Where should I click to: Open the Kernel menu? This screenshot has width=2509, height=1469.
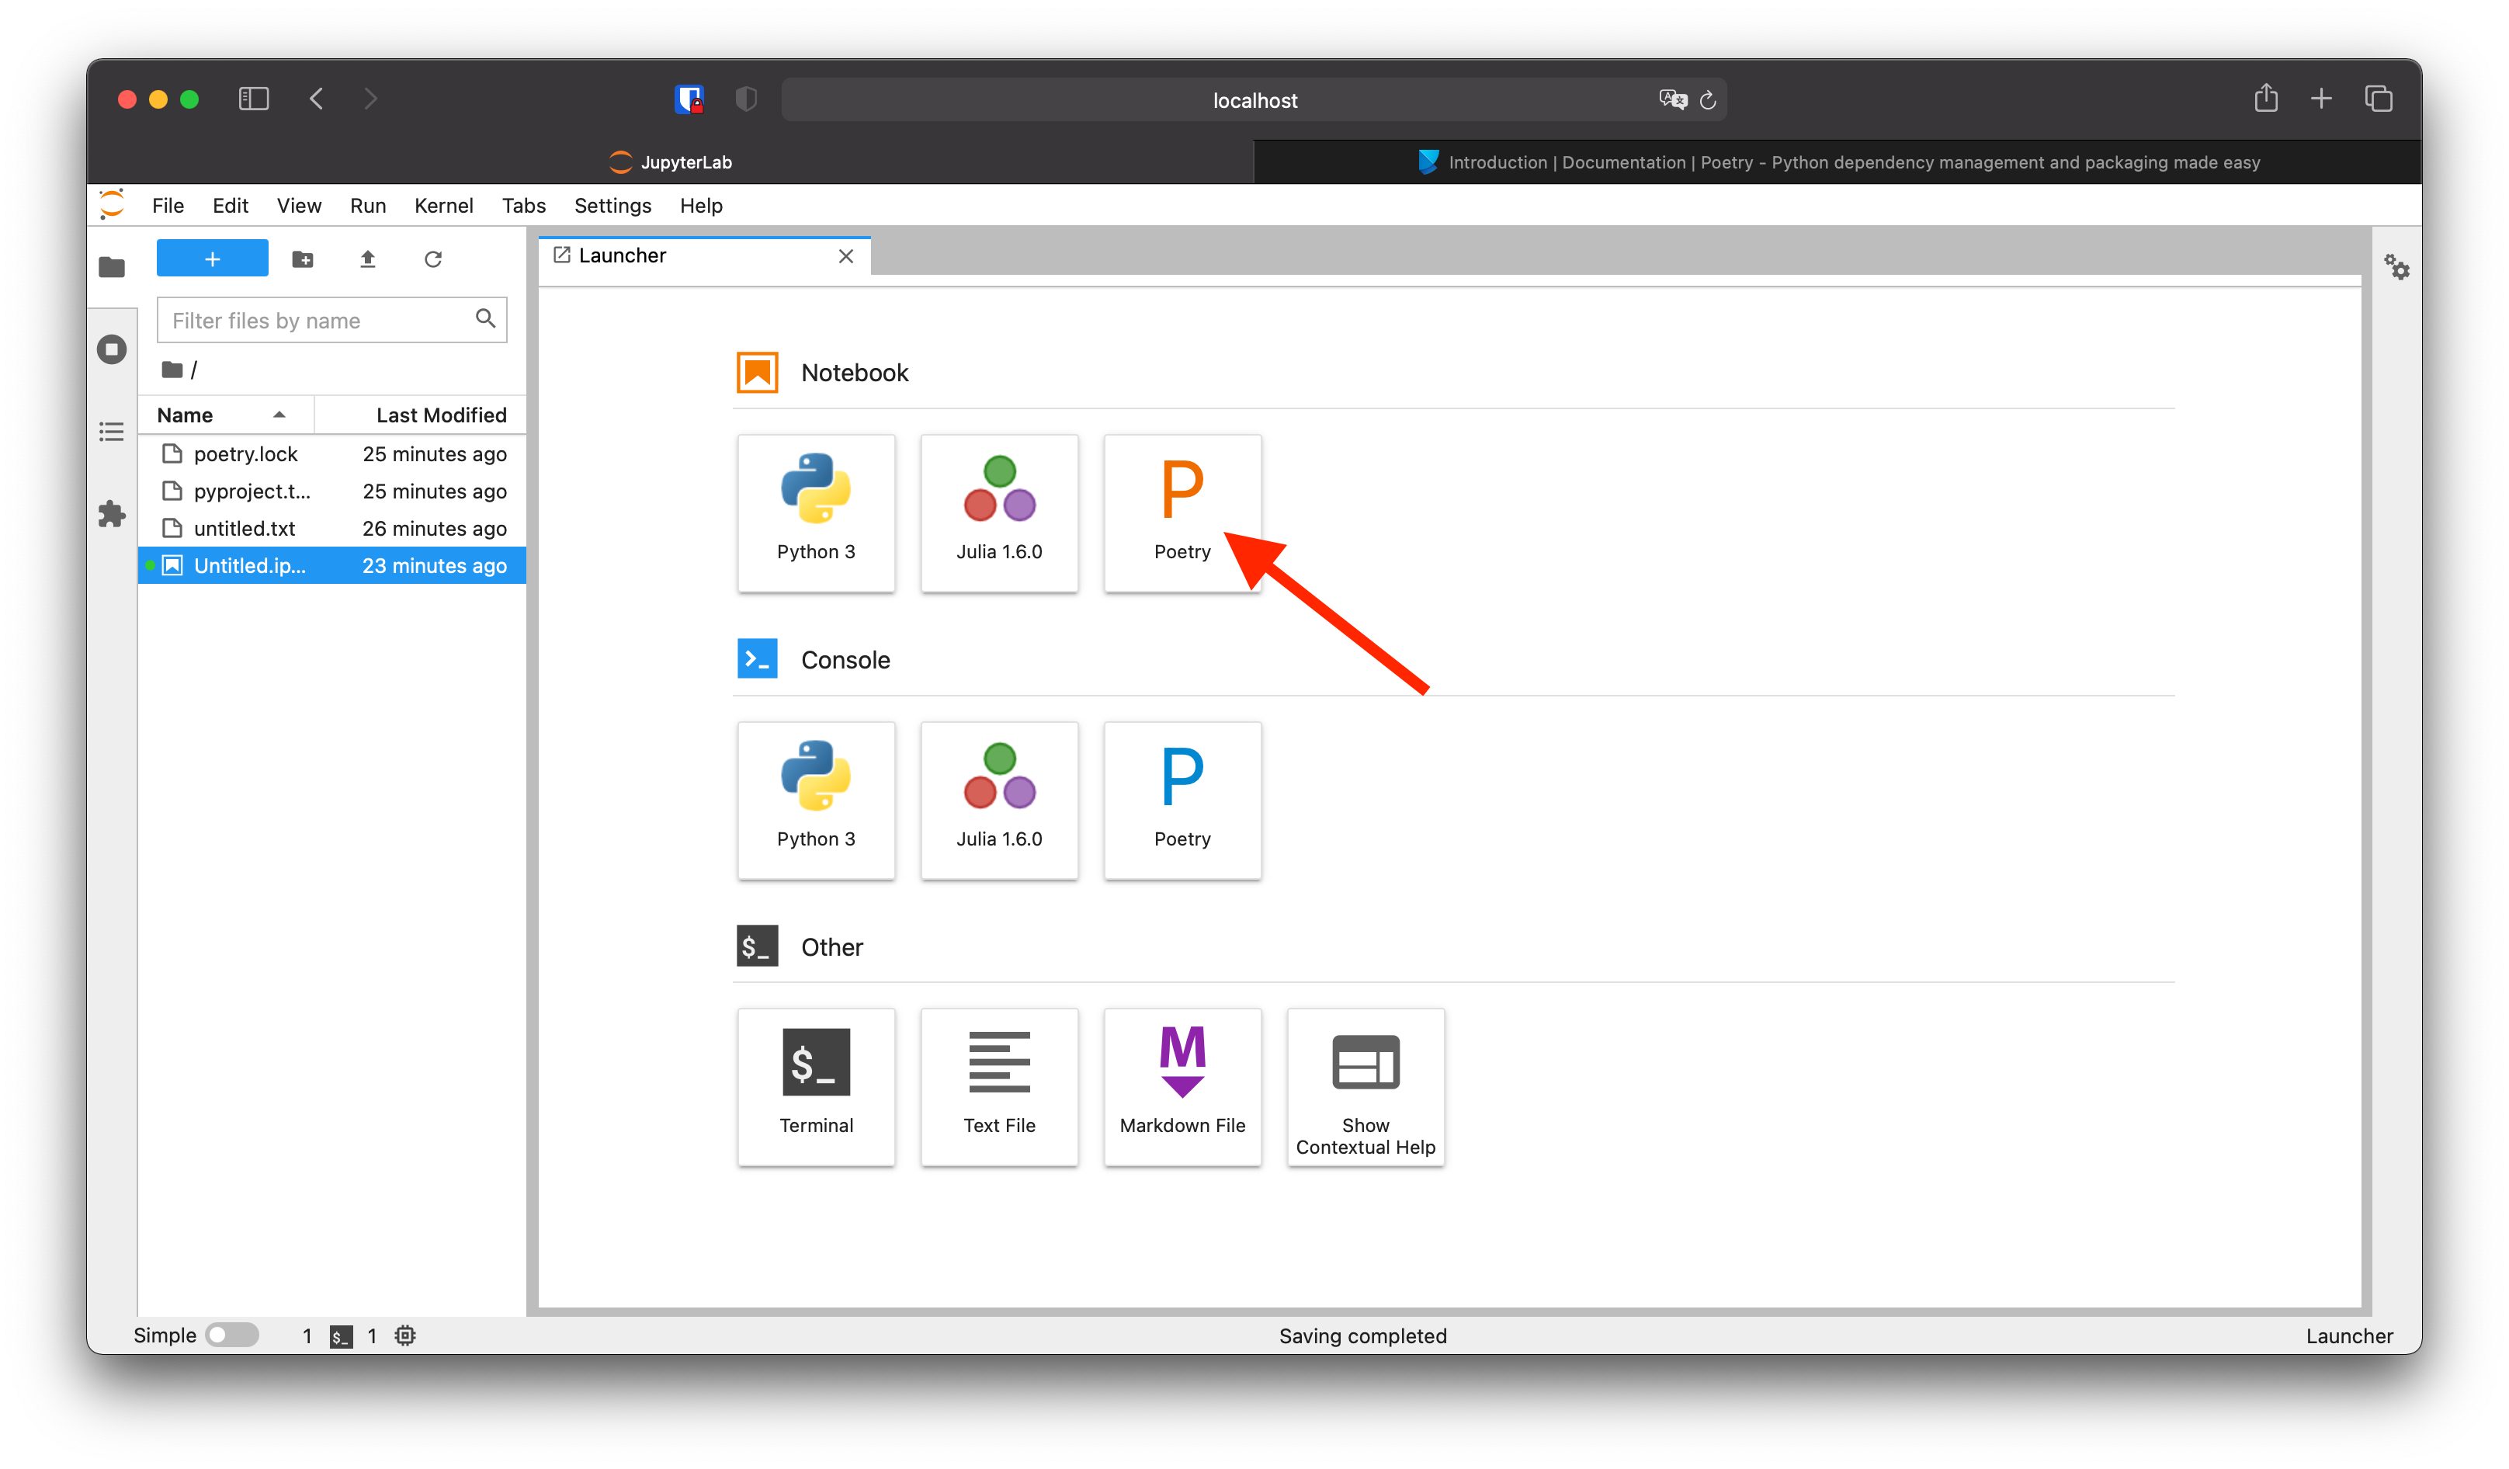(442, 205)
